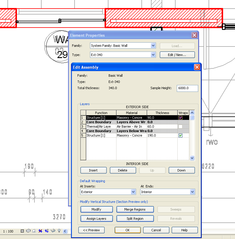Click the Temporary Hide/Isolate glasses icon
Viewport: 235px width, 239px height.
(x=53, y=231)
